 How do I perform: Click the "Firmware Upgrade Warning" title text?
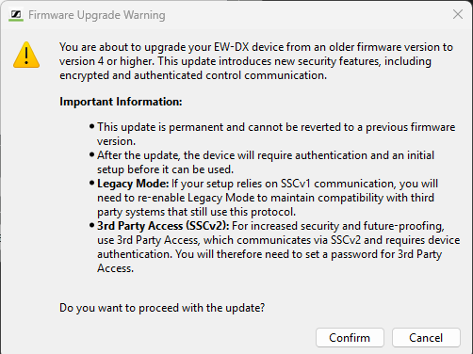[96, 15]
